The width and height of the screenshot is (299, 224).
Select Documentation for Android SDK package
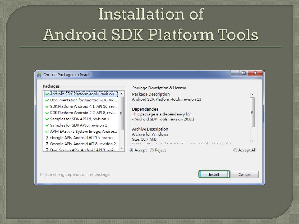tap(81, 100)
